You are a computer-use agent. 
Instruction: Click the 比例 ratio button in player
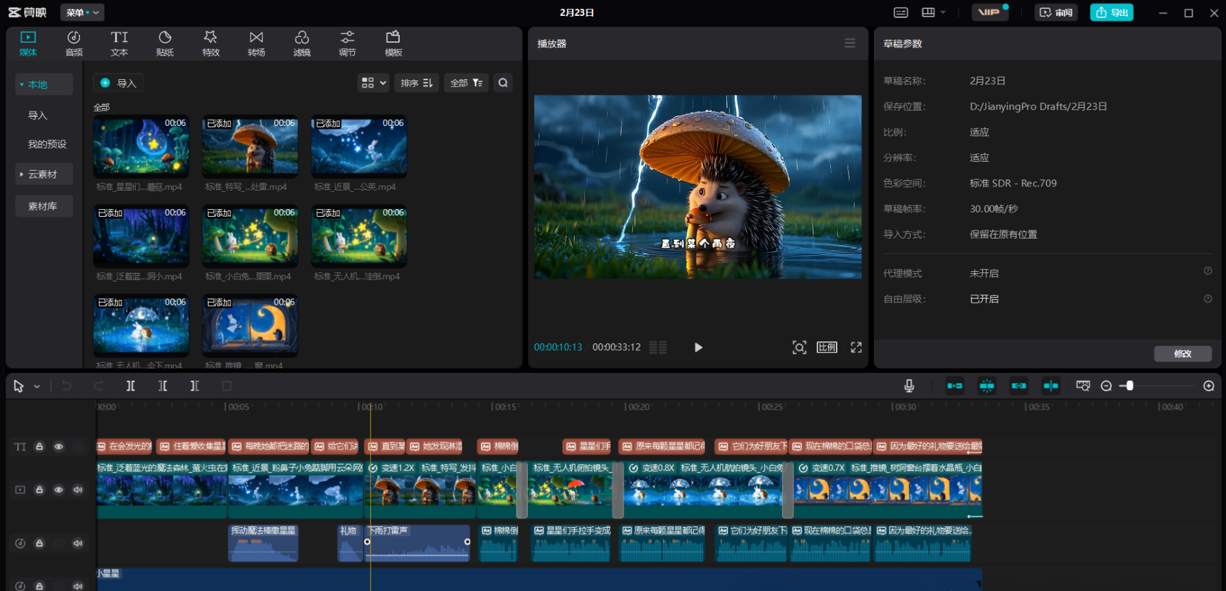pos(827,347)
